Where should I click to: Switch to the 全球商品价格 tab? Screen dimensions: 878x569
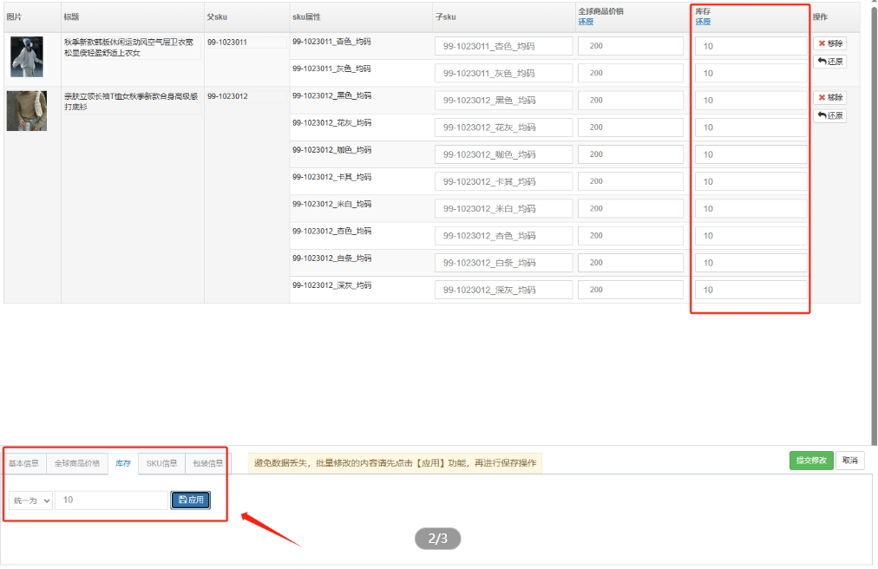click(x=76, y=463)
